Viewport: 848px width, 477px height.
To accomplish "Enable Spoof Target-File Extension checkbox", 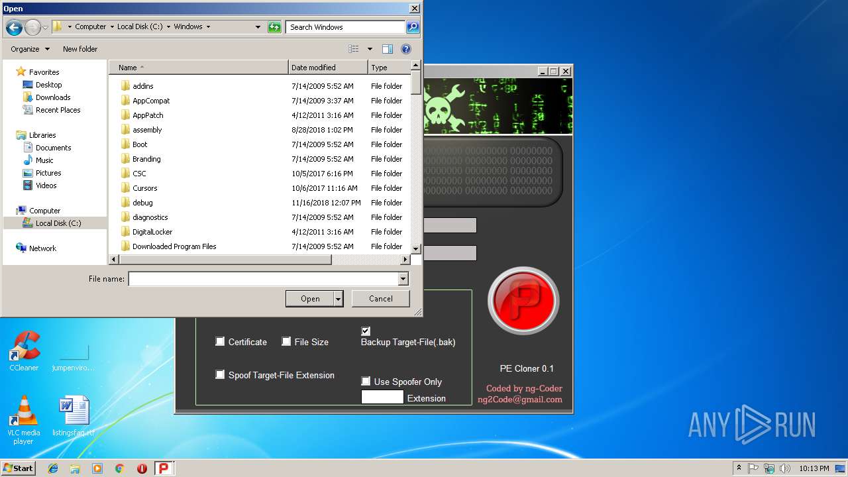I will point(220,375).
